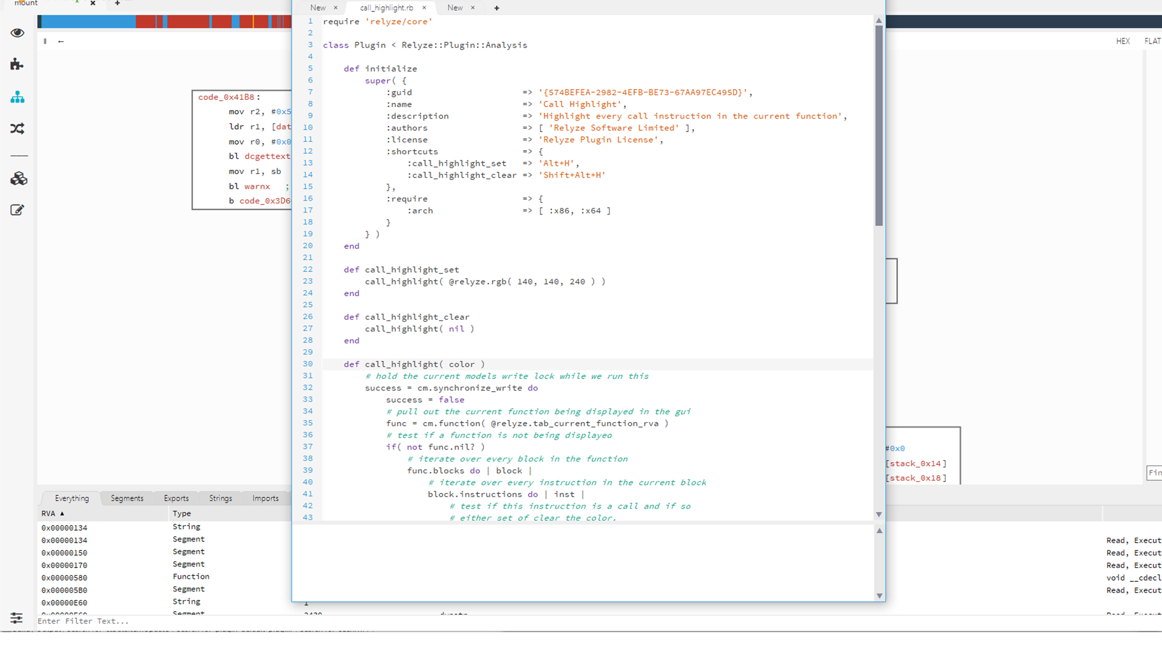Screen dimensions: 1162x654
Task: Click the 'require relyze/core' line
Action: 378,22
